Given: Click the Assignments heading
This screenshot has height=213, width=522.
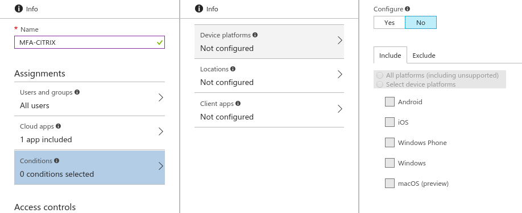Looking at the screenshot, I should [40, 73].
